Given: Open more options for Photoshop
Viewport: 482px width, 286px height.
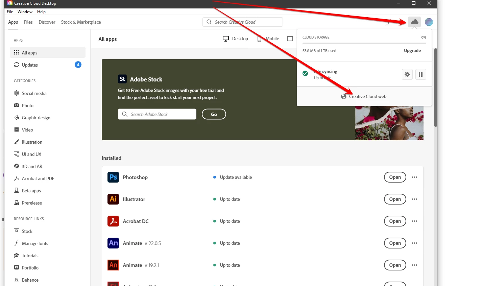Looking at the screenshot, I should coord(414,177).
